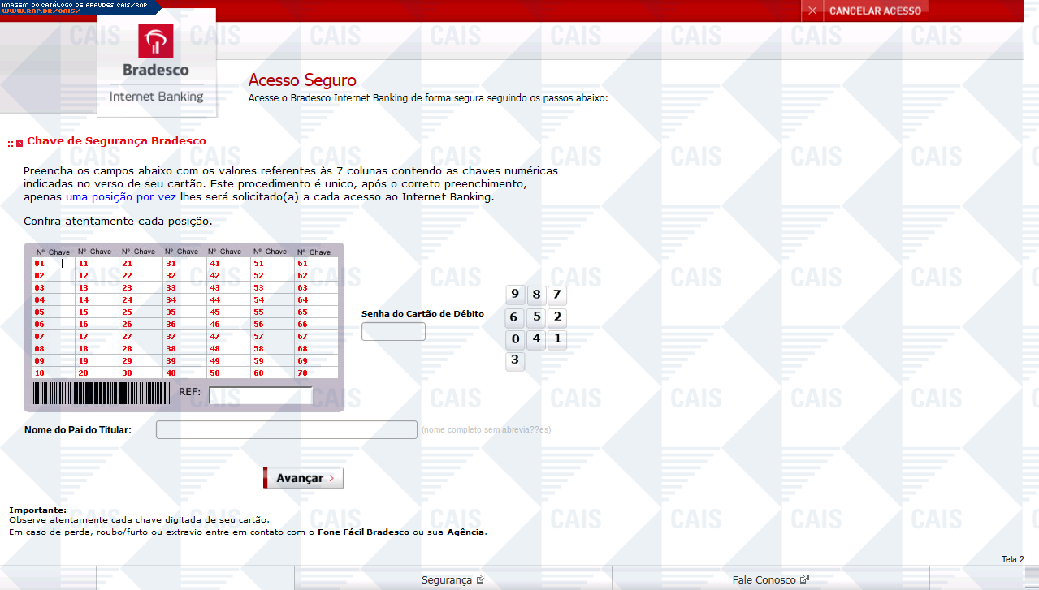1039x590 pixels.
Task: Click the barcode image on the card
Action: (102, 394)
